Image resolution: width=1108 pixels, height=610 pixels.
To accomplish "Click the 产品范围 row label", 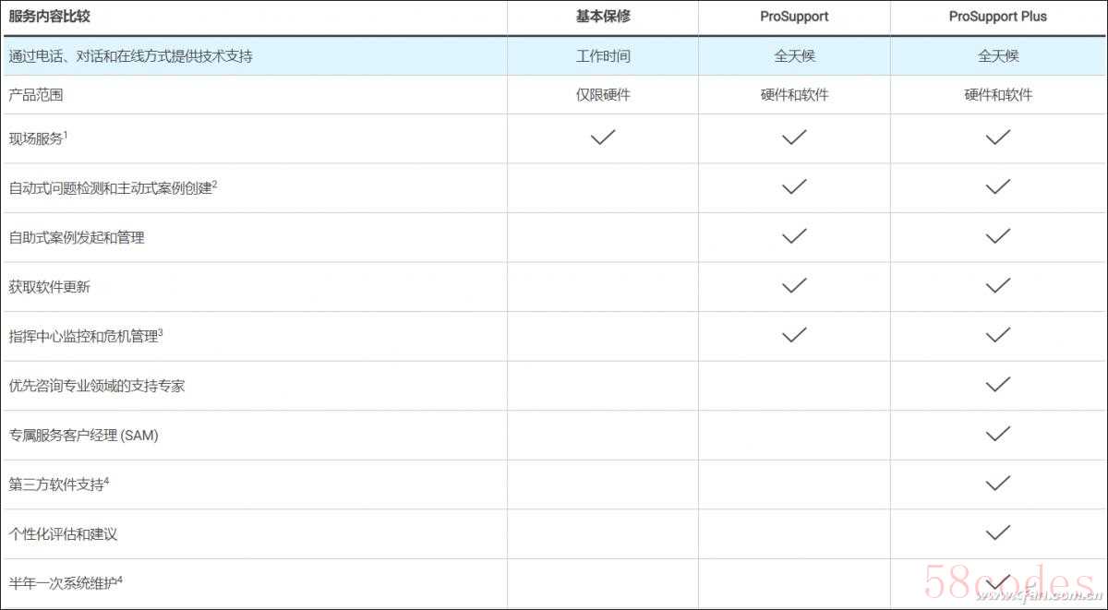I will tap(36, 95).
